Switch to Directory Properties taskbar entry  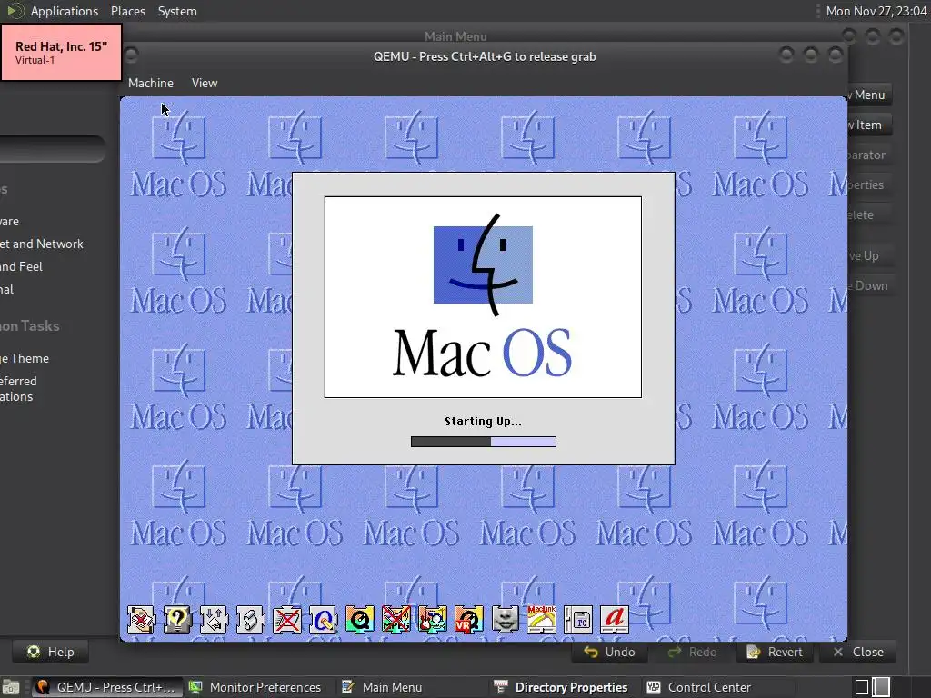click(561, 687)
